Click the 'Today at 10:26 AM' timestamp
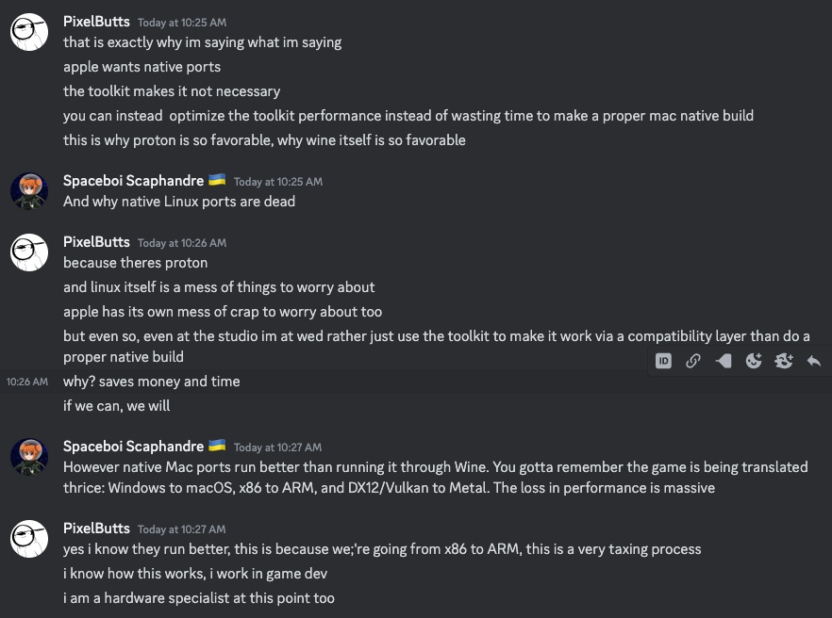The width and height of the screenshot is (832, 618). [x=182, y=243]
